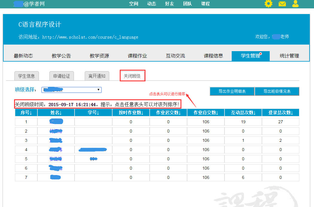Expand the class selection dropdown
314x207 pixels.
71,90
